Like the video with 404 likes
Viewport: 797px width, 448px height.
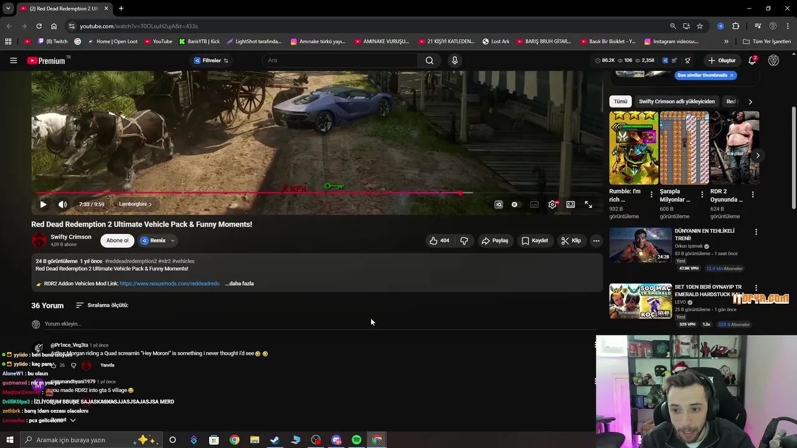[x=439, y=241]
